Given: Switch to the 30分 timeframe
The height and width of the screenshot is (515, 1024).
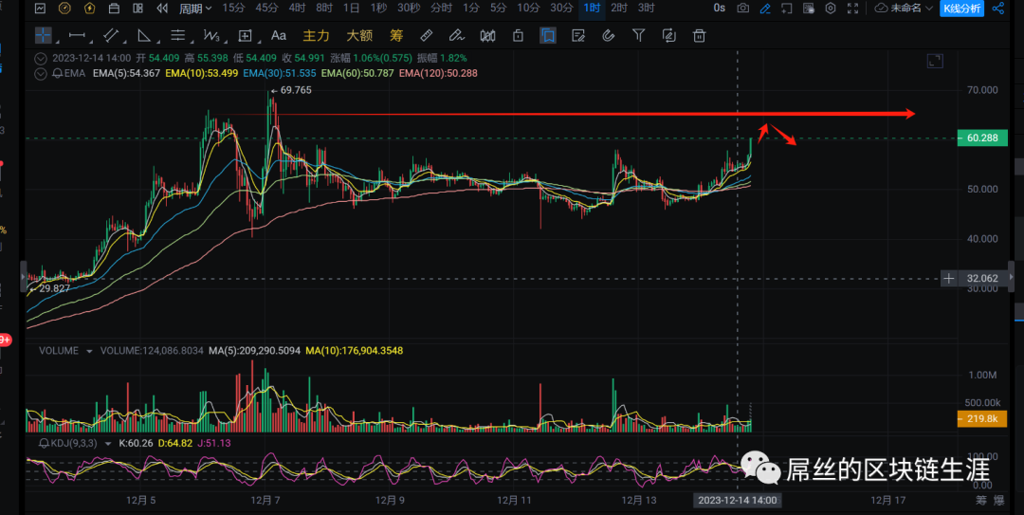Looking at the screenshot, I should (561, 8).
